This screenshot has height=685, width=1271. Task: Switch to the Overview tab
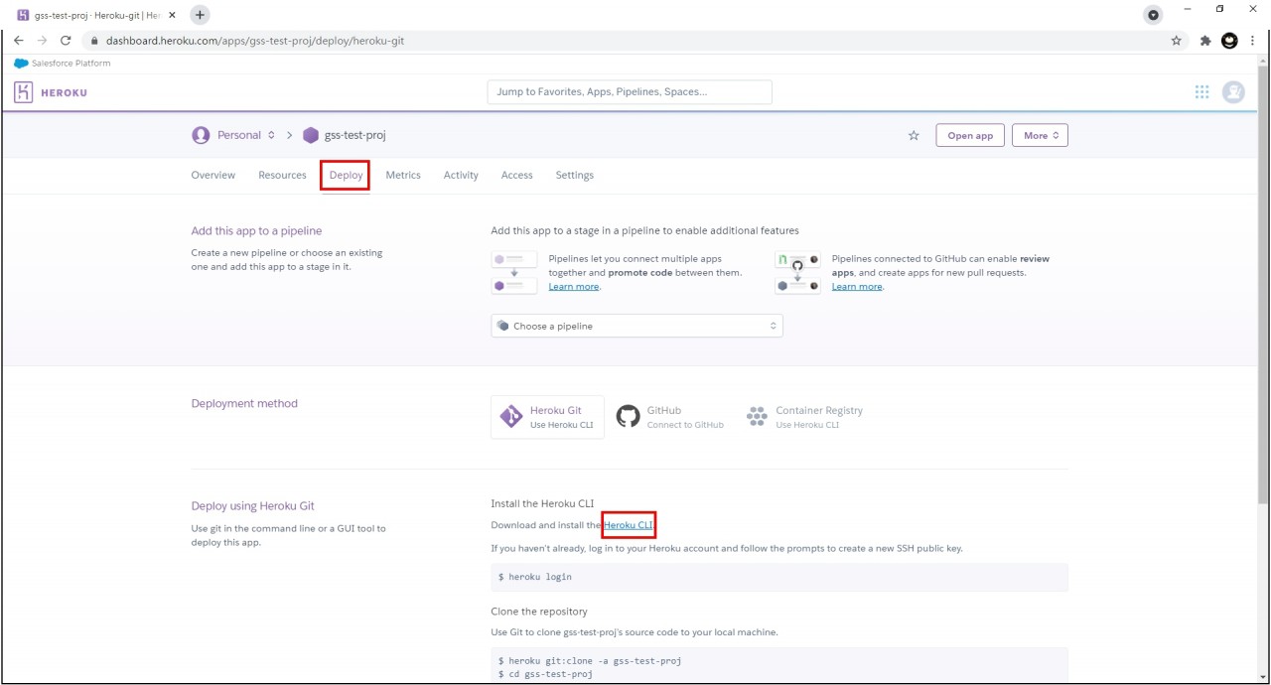point(213,175)
